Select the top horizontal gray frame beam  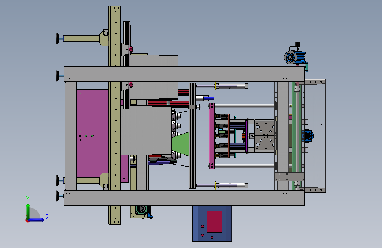184,73
